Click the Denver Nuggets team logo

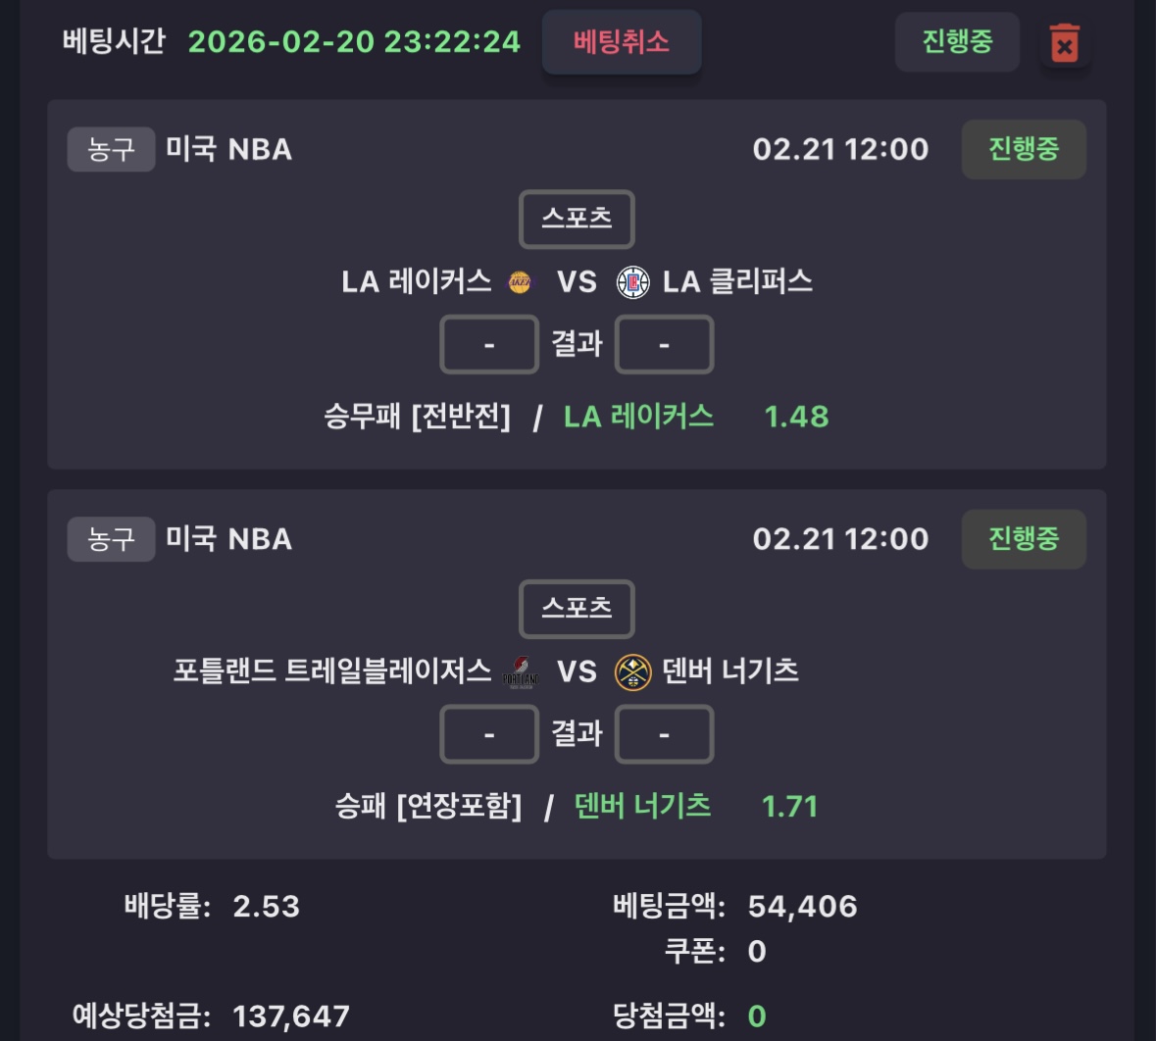pyautogui.click(x=632, y=672)
